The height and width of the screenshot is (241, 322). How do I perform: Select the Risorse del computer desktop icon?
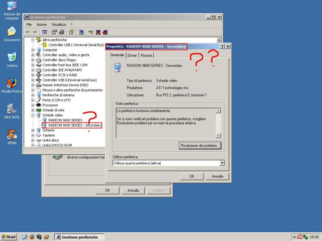[12, 11]
